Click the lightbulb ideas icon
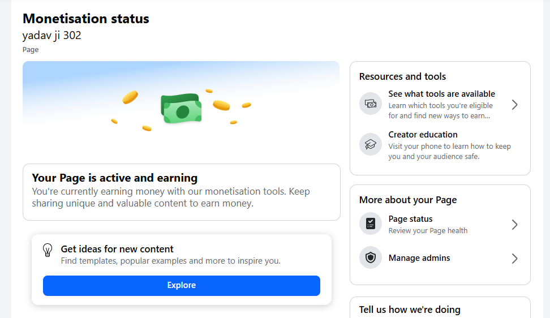 [48, 250]
